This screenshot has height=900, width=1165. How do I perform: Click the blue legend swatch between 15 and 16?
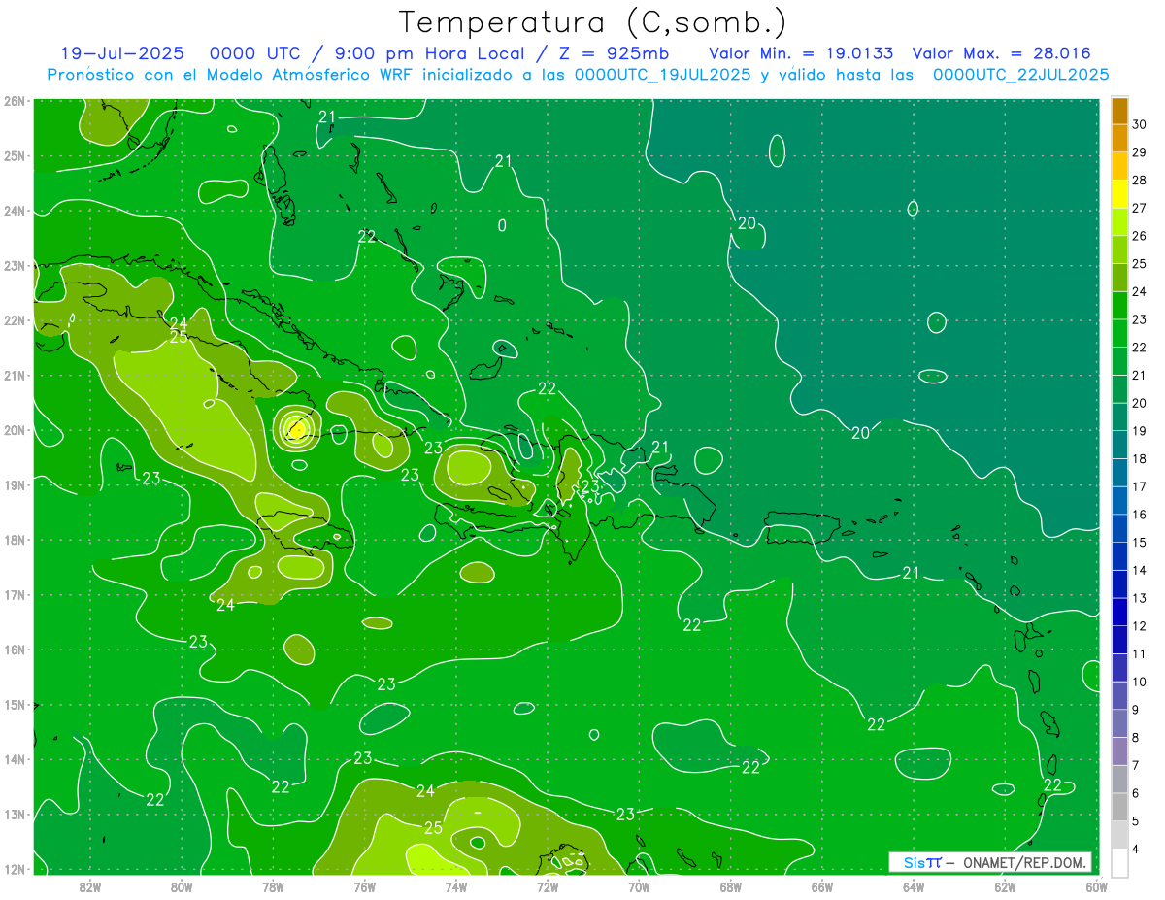click(x=1119, y=528)
